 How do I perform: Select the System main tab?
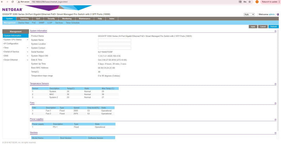pyautogui.click(x=9, y=19)
